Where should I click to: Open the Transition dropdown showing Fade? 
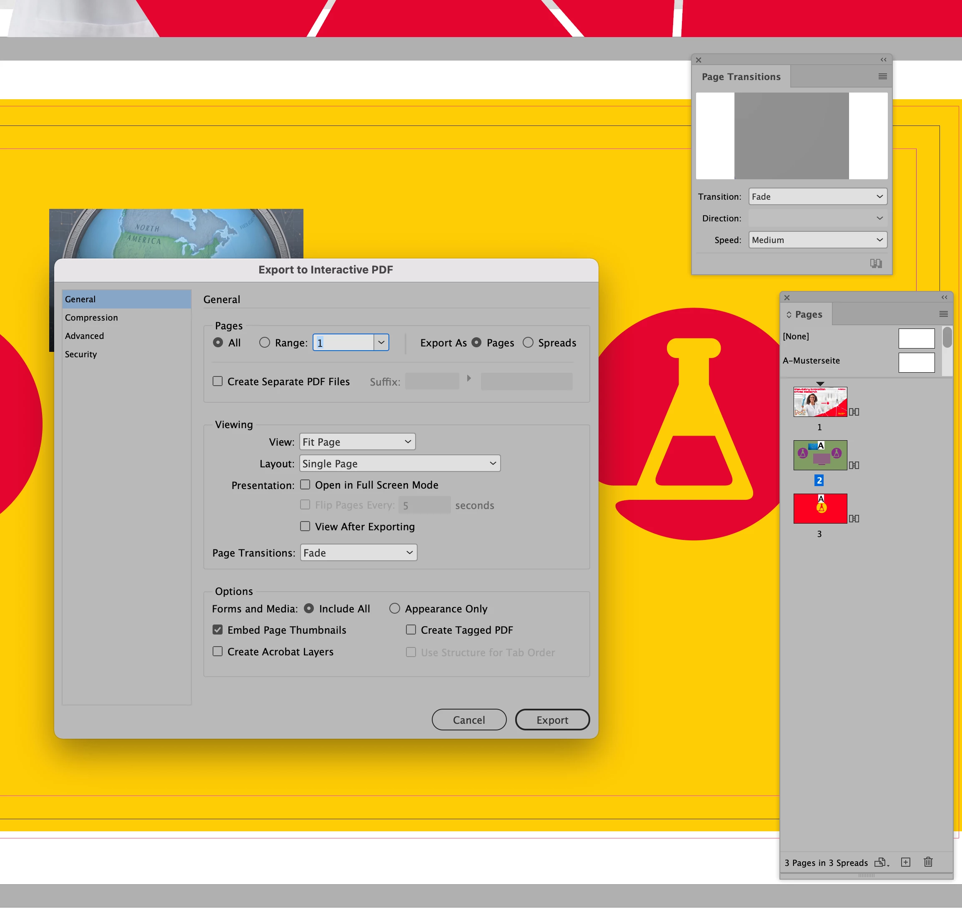pos(817,197)
